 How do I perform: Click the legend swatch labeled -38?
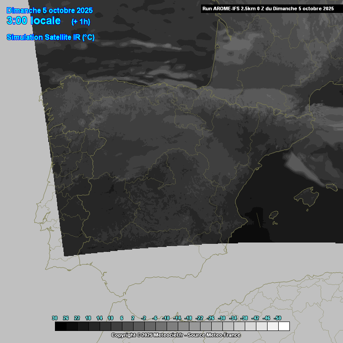pos(250,326)
